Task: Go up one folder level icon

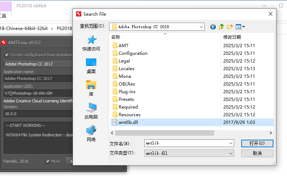Action: click(221, 27)
